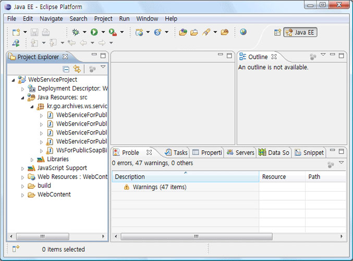Click the Back navigation arrow
The width and height of the screenshot is (353, 261).
pos(83,43)
